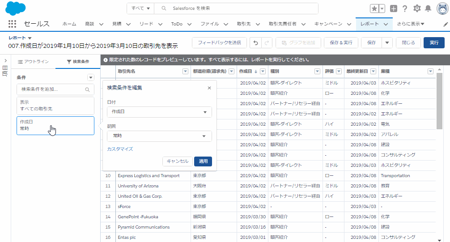Image resolution: width=450 pixels, height=242 pixels.
Task: Go to the 商談 nav tab
Action: [x=89, y=24]
